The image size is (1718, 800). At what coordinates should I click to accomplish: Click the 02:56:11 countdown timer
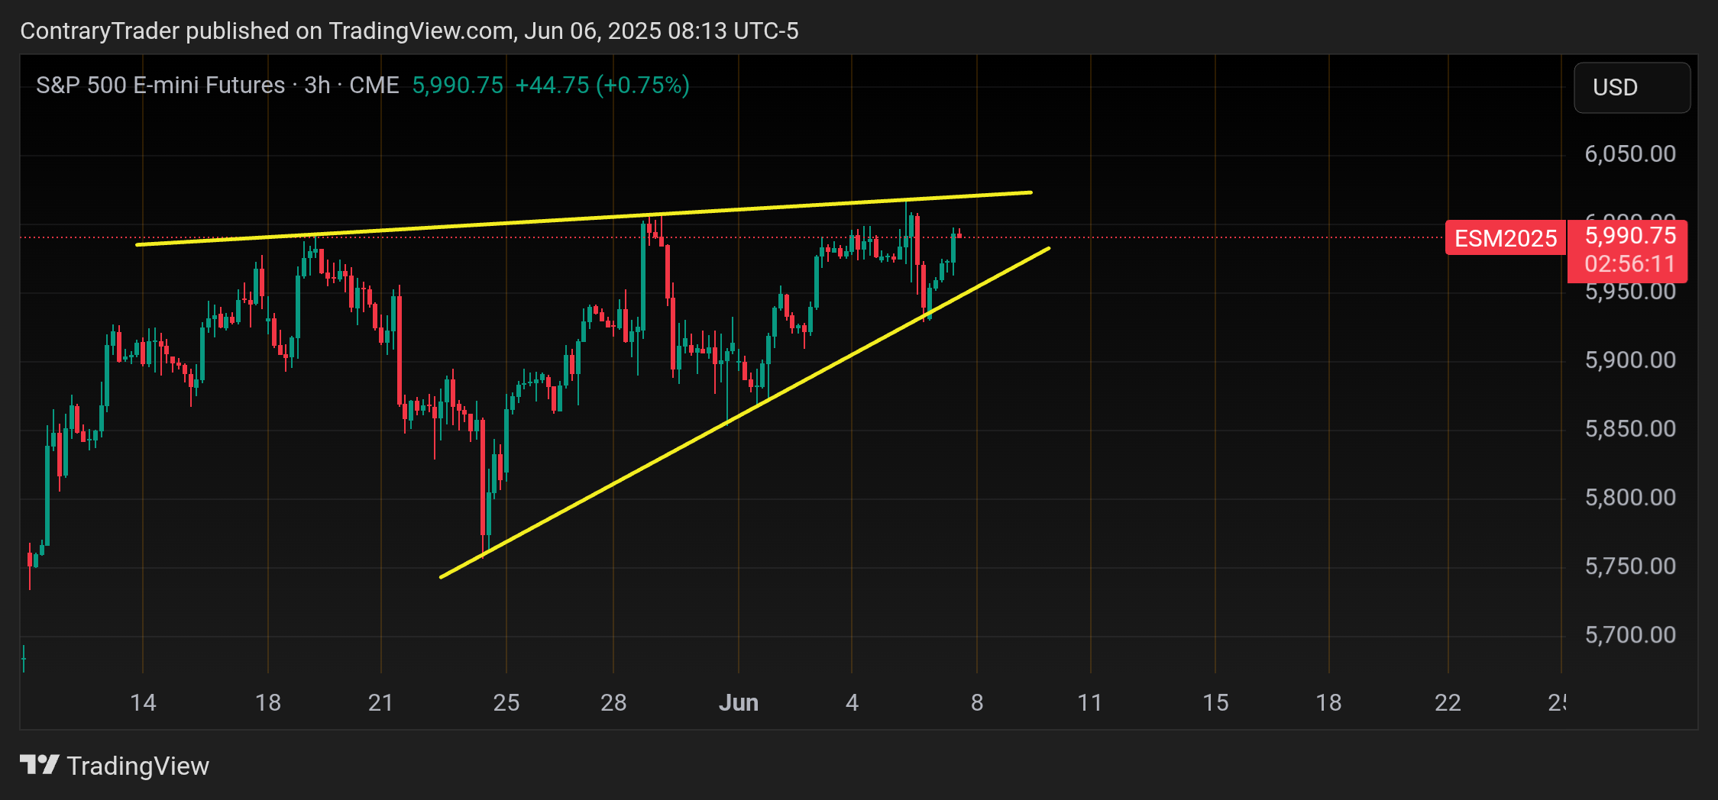pos(1630,264)
